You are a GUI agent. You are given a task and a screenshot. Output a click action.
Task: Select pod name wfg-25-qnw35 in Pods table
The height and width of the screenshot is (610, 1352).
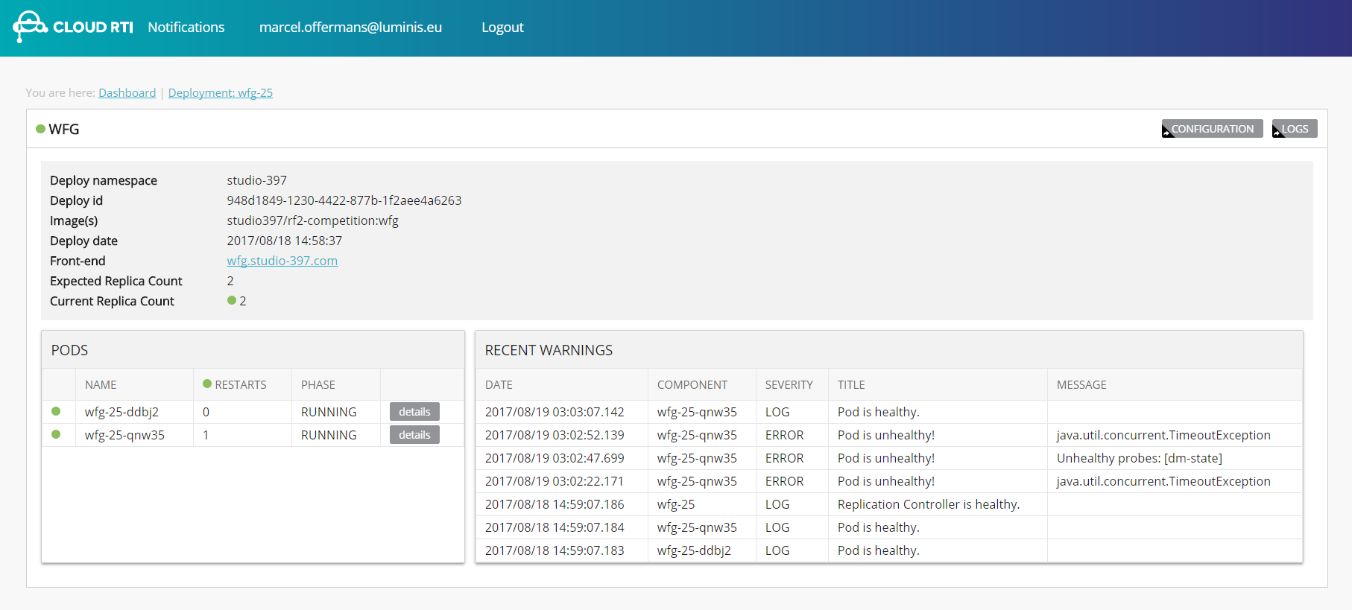click(x=124, y=435)
